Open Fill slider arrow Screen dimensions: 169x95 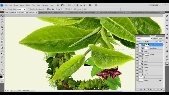pyautogui.click(x=163, y=42)
